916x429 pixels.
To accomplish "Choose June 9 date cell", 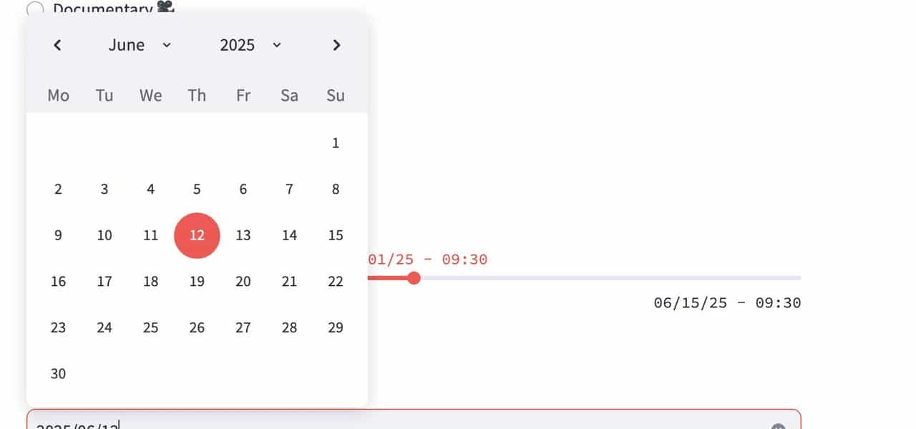I will click(x=58, y=235).
